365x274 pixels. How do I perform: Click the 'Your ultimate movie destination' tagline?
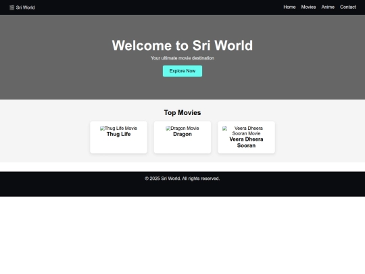coord(182,58)
